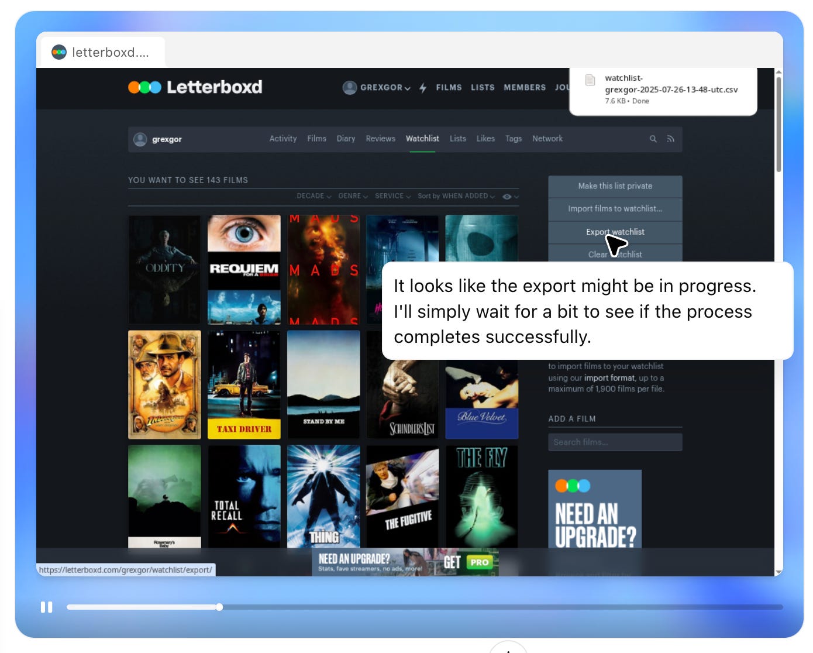Viewport: 813px width, 653px height.
Task: Click the search magnifier in profile bar
Action: point(653,139)
